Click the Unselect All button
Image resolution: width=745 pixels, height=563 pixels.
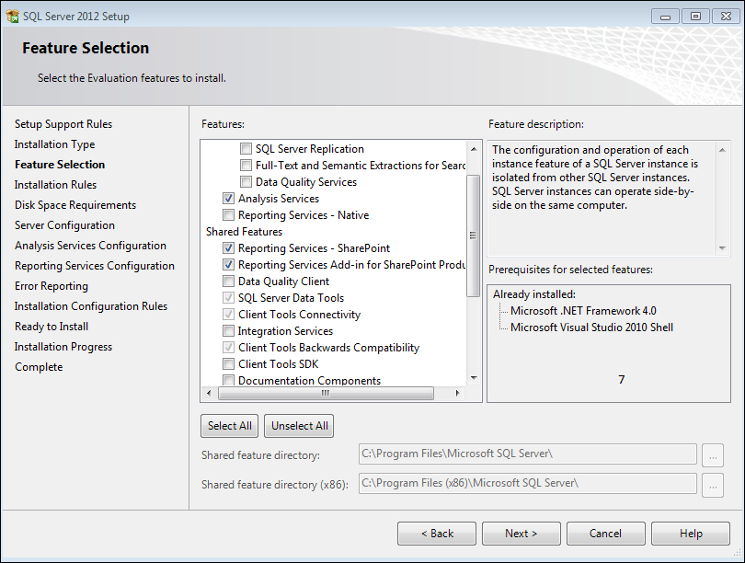click(x=299, y=426)
